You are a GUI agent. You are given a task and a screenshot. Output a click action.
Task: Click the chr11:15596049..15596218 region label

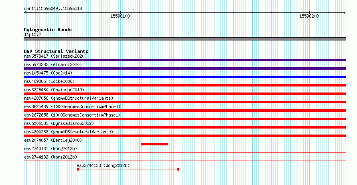click(53, 9)
